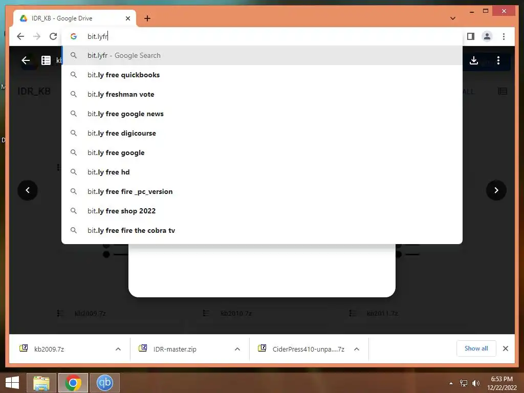Pick suggestion 'bit.ly free digicourse'
This screenshot has width=524, height=393.
pyautogui.click(x=262, y=133)
